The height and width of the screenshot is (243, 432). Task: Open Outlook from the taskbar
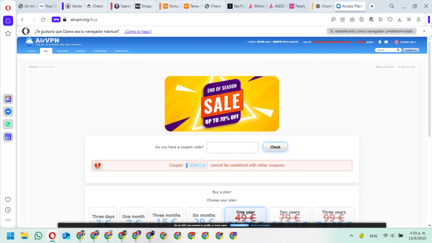[66, 236]
